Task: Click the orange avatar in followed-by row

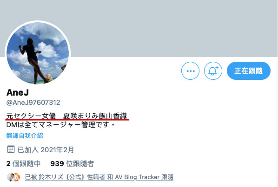Action: tap(16, 177)
